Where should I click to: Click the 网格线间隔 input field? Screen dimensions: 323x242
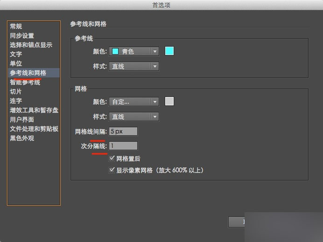click(123, 131)
